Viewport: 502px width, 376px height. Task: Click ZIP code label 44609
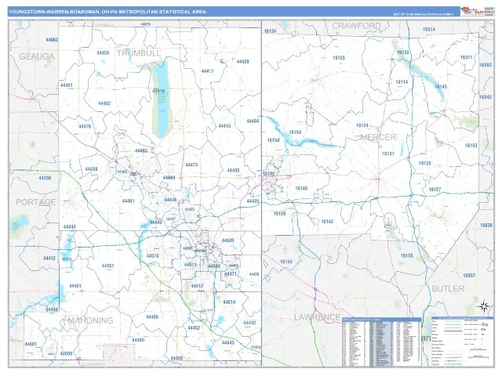(x=66, y=353)
